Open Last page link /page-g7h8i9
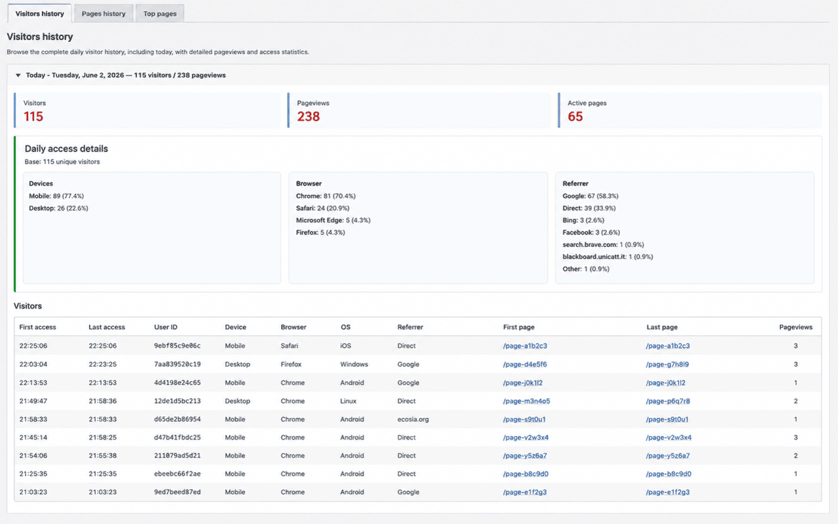The width and height of the screenshot is (838, 524). (x=667, y=364)
